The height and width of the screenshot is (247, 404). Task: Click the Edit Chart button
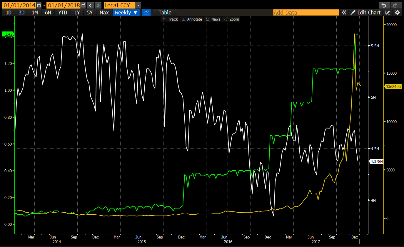click(x=365, y=12)
